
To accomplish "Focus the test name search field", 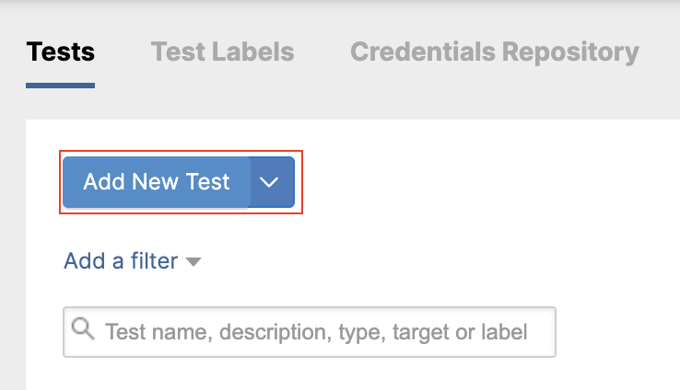I will tap(316, 331).
